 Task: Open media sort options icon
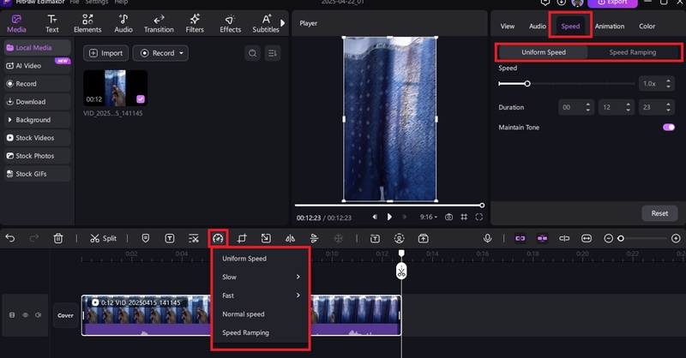tap(273, 53)
